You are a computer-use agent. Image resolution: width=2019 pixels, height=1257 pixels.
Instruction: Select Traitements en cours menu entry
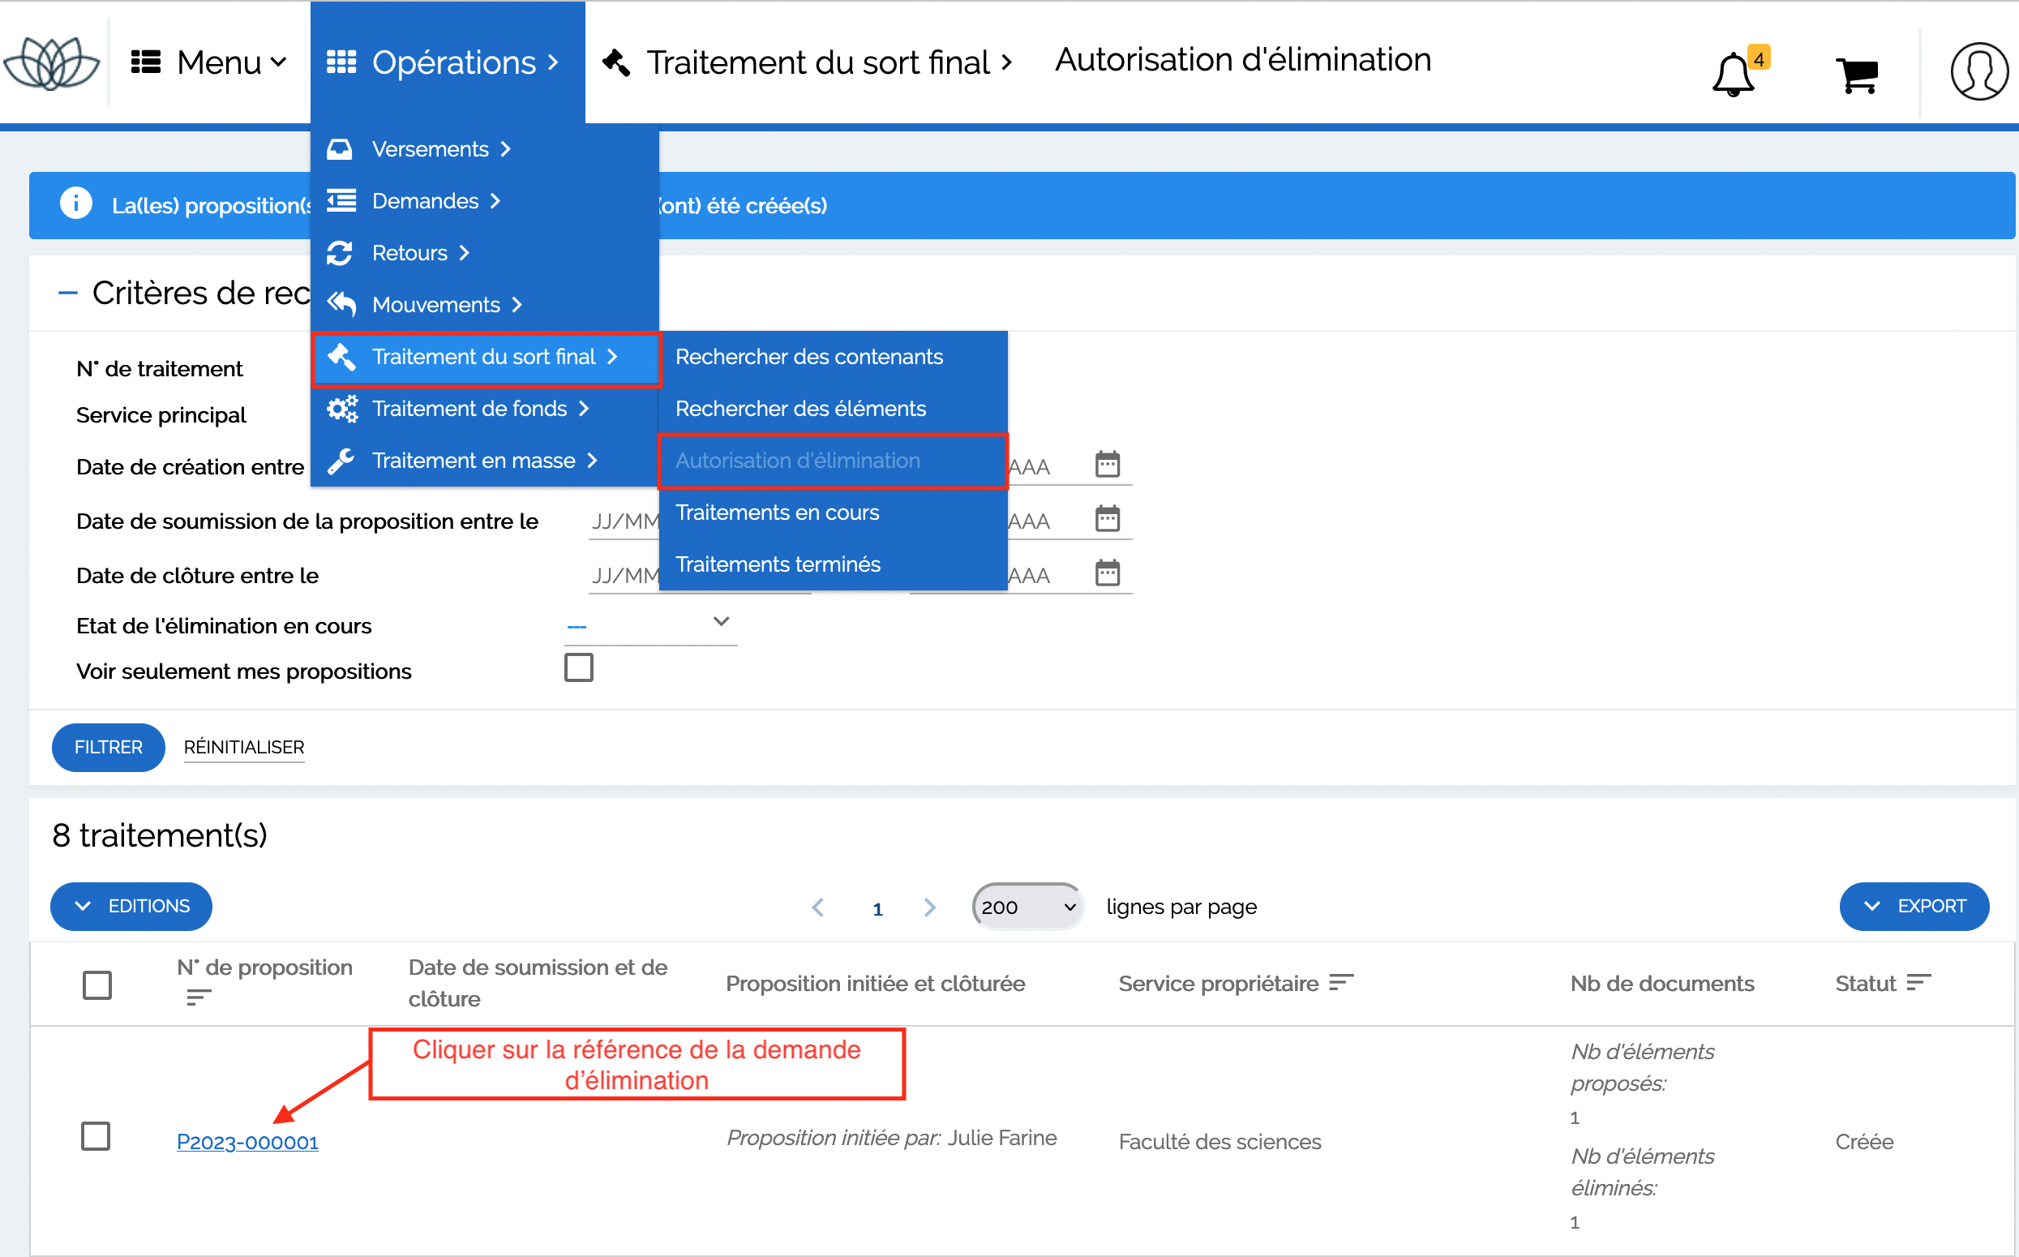(x=777, y=513)
